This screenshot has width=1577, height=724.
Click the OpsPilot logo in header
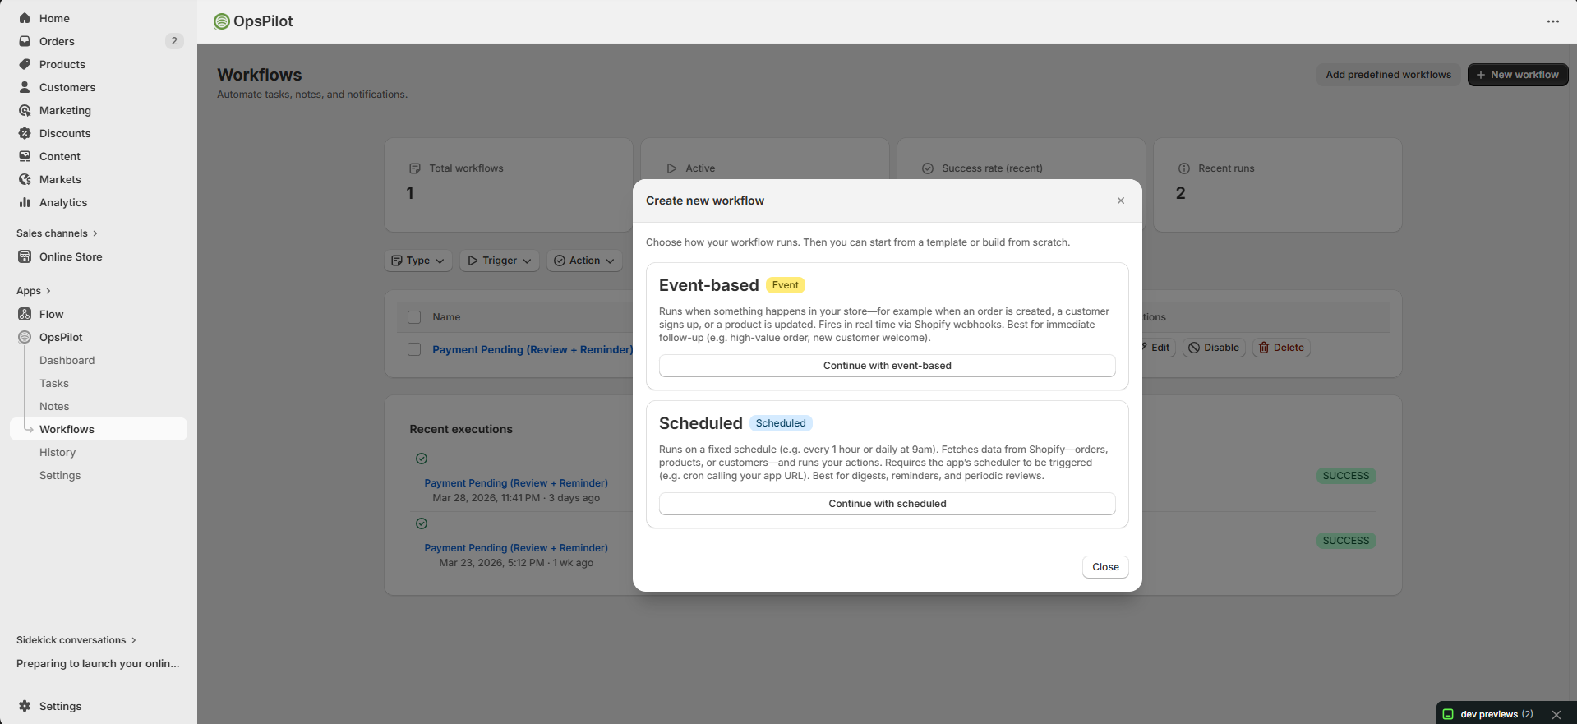221,21
